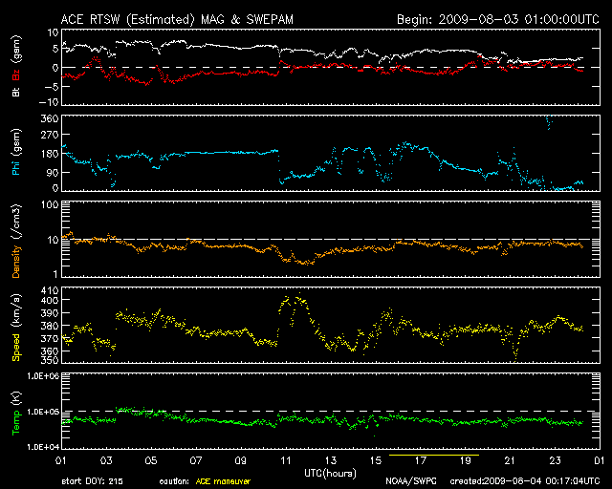Click the "410" tick on the Speed axis
This screenshot has height=489, width=612.
click(50, 290)
